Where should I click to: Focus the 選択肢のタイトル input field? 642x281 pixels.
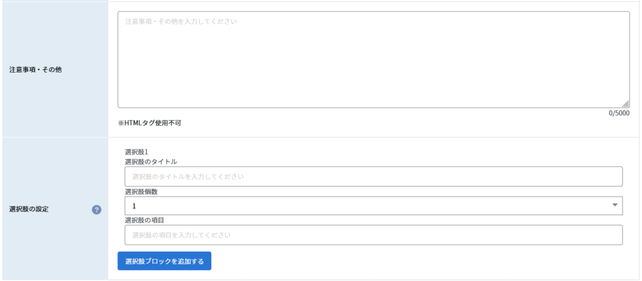click(x=374, y=177)
